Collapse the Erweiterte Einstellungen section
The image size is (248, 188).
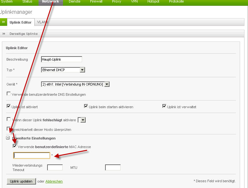[x=8, y=138]
